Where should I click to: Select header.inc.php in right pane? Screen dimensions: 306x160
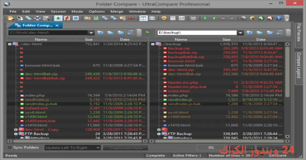[x=183, y=82]
